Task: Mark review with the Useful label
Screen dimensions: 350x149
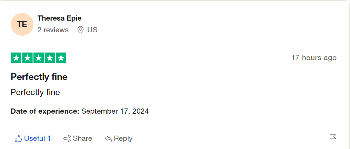Action: pyautogui.click(x=34, y=138)
